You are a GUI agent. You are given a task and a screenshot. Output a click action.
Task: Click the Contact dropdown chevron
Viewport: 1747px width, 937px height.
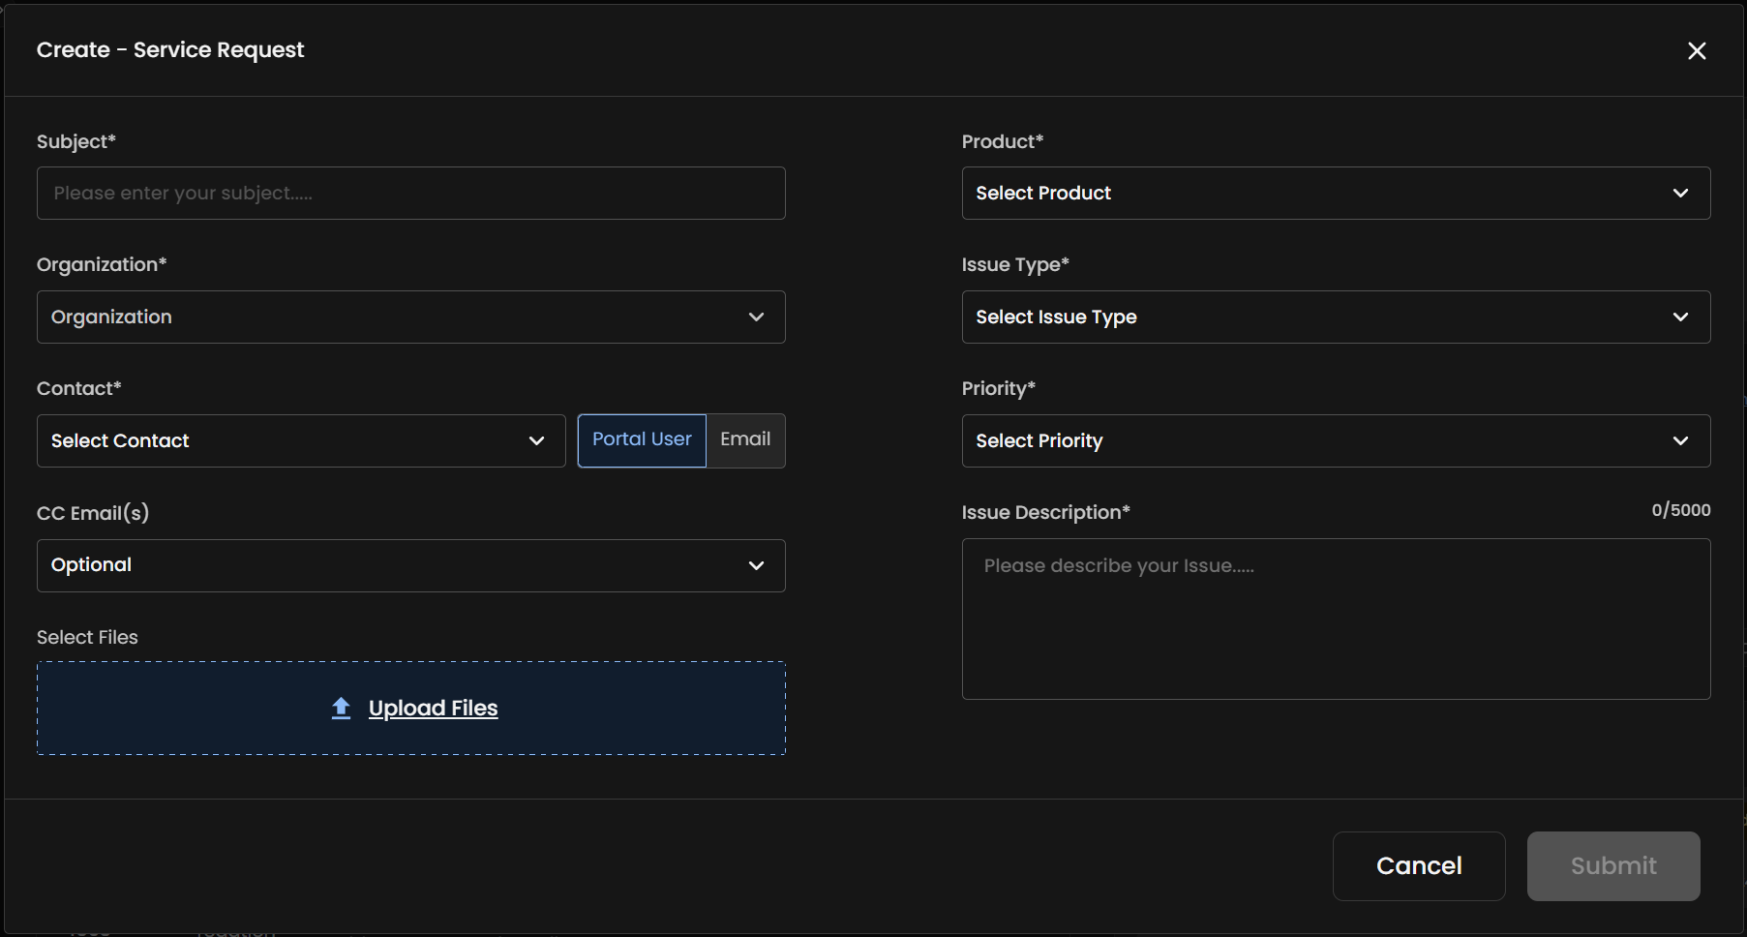536,440
